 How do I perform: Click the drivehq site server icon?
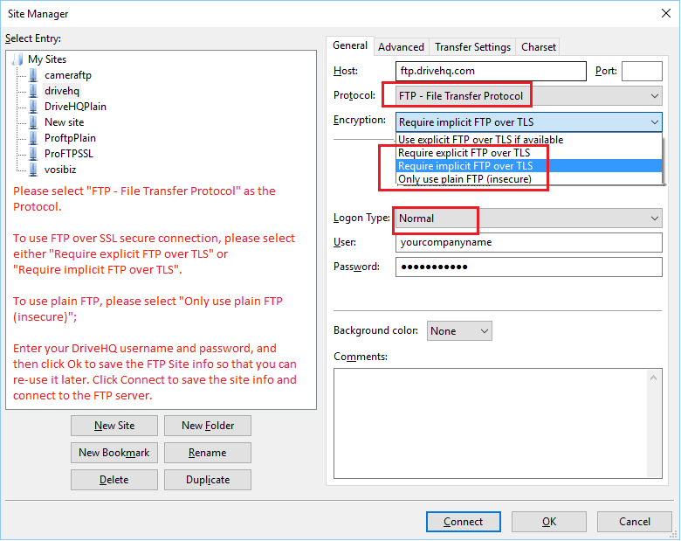(33, 91)
